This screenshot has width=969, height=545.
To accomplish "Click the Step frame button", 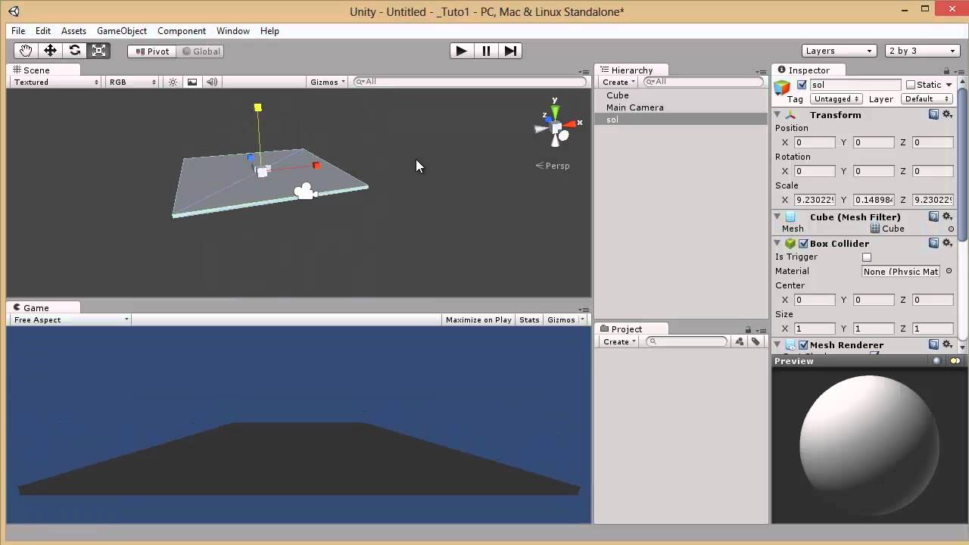I will tap(510, 51).
